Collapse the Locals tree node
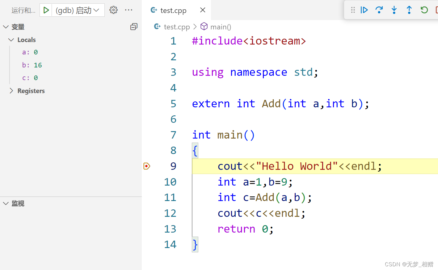 click(11, 40)
